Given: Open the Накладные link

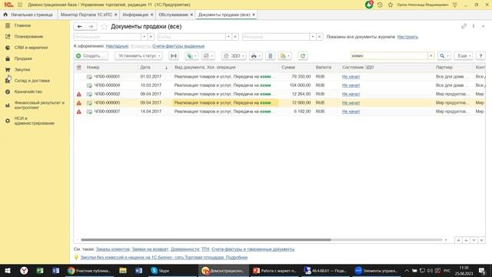Looking at the screenshot, I should click(117, 46).
